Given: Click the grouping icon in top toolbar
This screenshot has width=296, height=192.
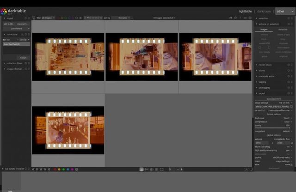Looking at the screenshot, I should click(230, 18).
